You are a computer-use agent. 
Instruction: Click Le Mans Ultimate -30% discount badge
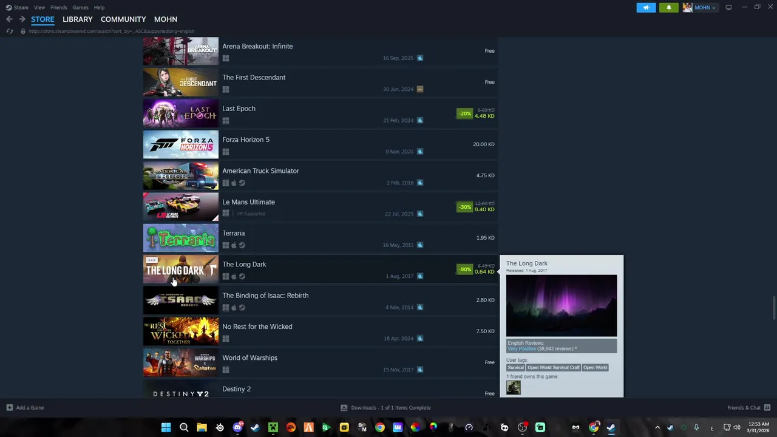pyautogui.click(x=464, y=207)
